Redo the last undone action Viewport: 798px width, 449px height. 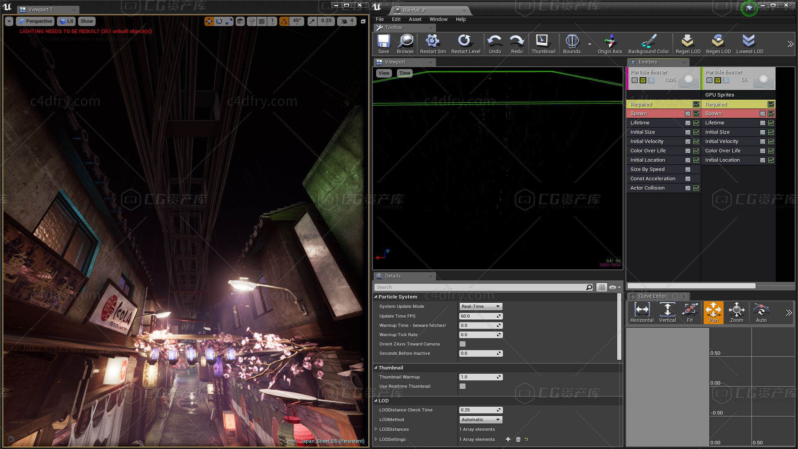coord(517,44)
